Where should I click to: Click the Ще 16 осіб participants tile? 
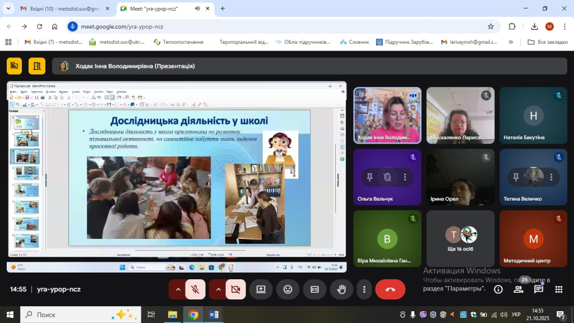pyautogui.click(x=460, y=238)
